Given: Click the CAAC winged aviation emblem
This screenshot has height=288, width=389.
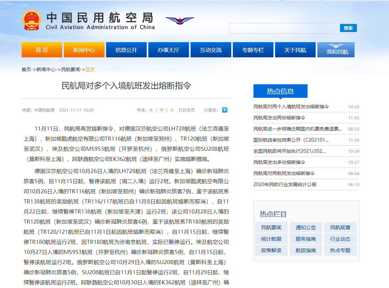Looking at the screenshot, I should [180, 20].
